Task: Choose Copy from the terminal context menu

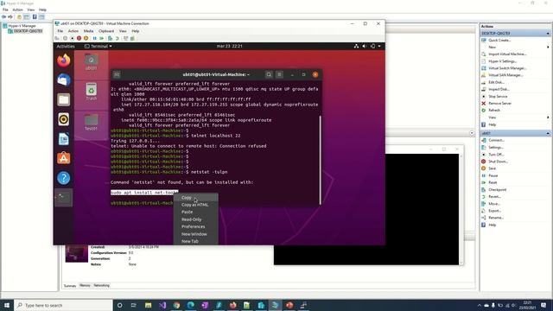Action: tap(196, 198)
